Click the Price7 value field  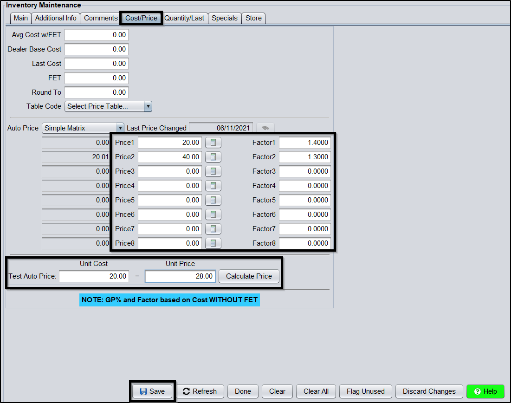pos(170,228)
